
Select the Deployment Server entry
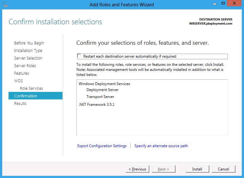click(x=102, y=90)
